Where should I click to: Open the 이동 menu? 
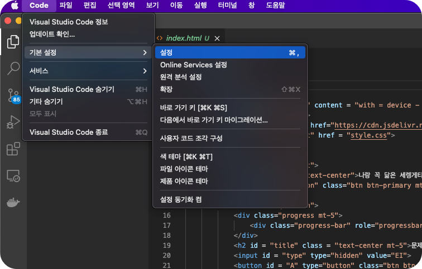pyautogui.click(x=176, y=5)
